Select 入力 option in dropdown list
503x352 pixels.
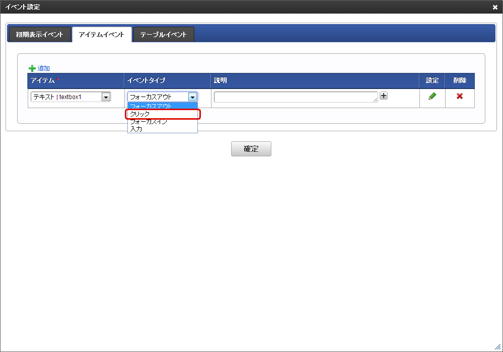[163, 129]
